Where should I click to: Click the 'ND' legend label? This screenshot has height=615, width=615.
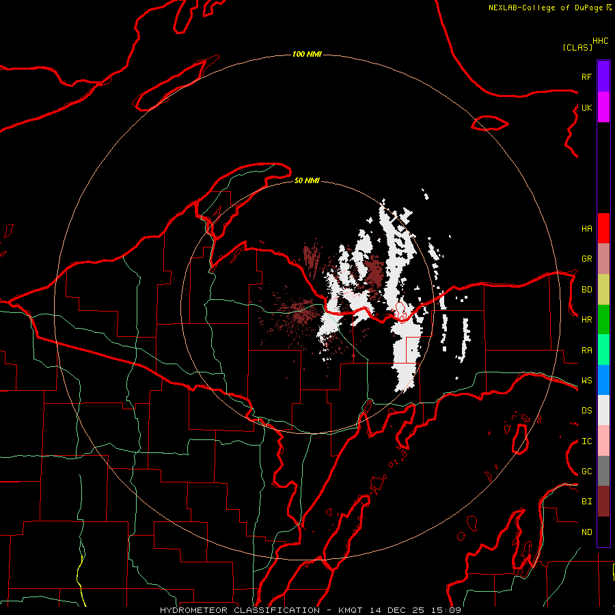[586, 532]
